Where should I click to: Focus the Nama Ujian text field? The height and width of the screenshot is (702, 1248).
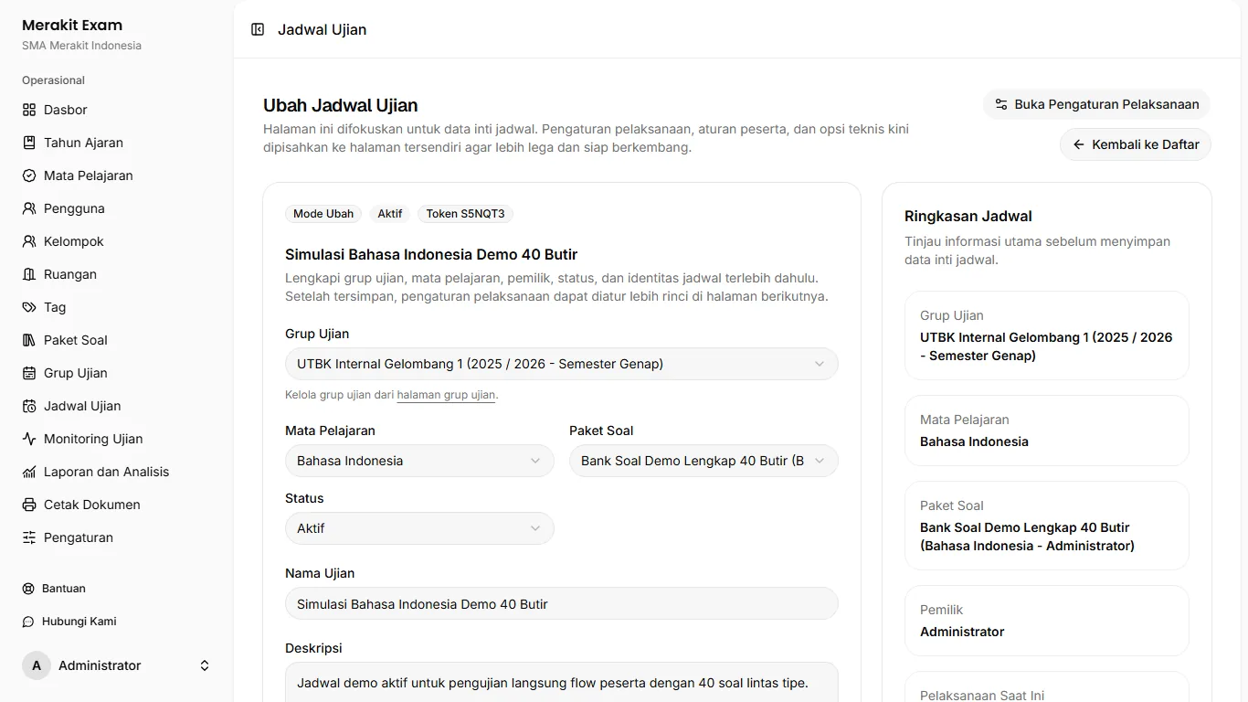pos(561,603)
